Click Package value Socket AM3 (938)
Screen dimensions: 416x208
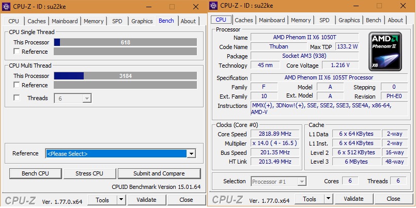point(304,56)
